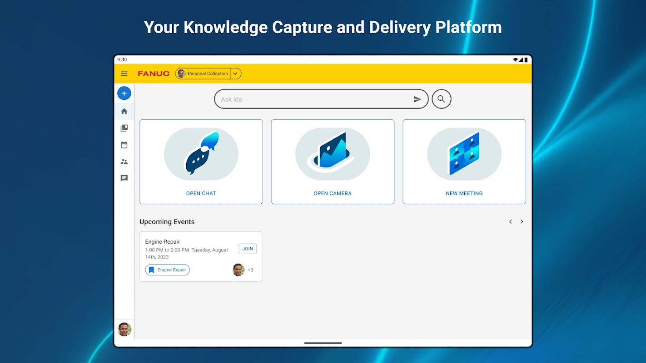Open the library collections sidebar icon
This screenshot has width=646, height=363.
(x=124, y=128)
